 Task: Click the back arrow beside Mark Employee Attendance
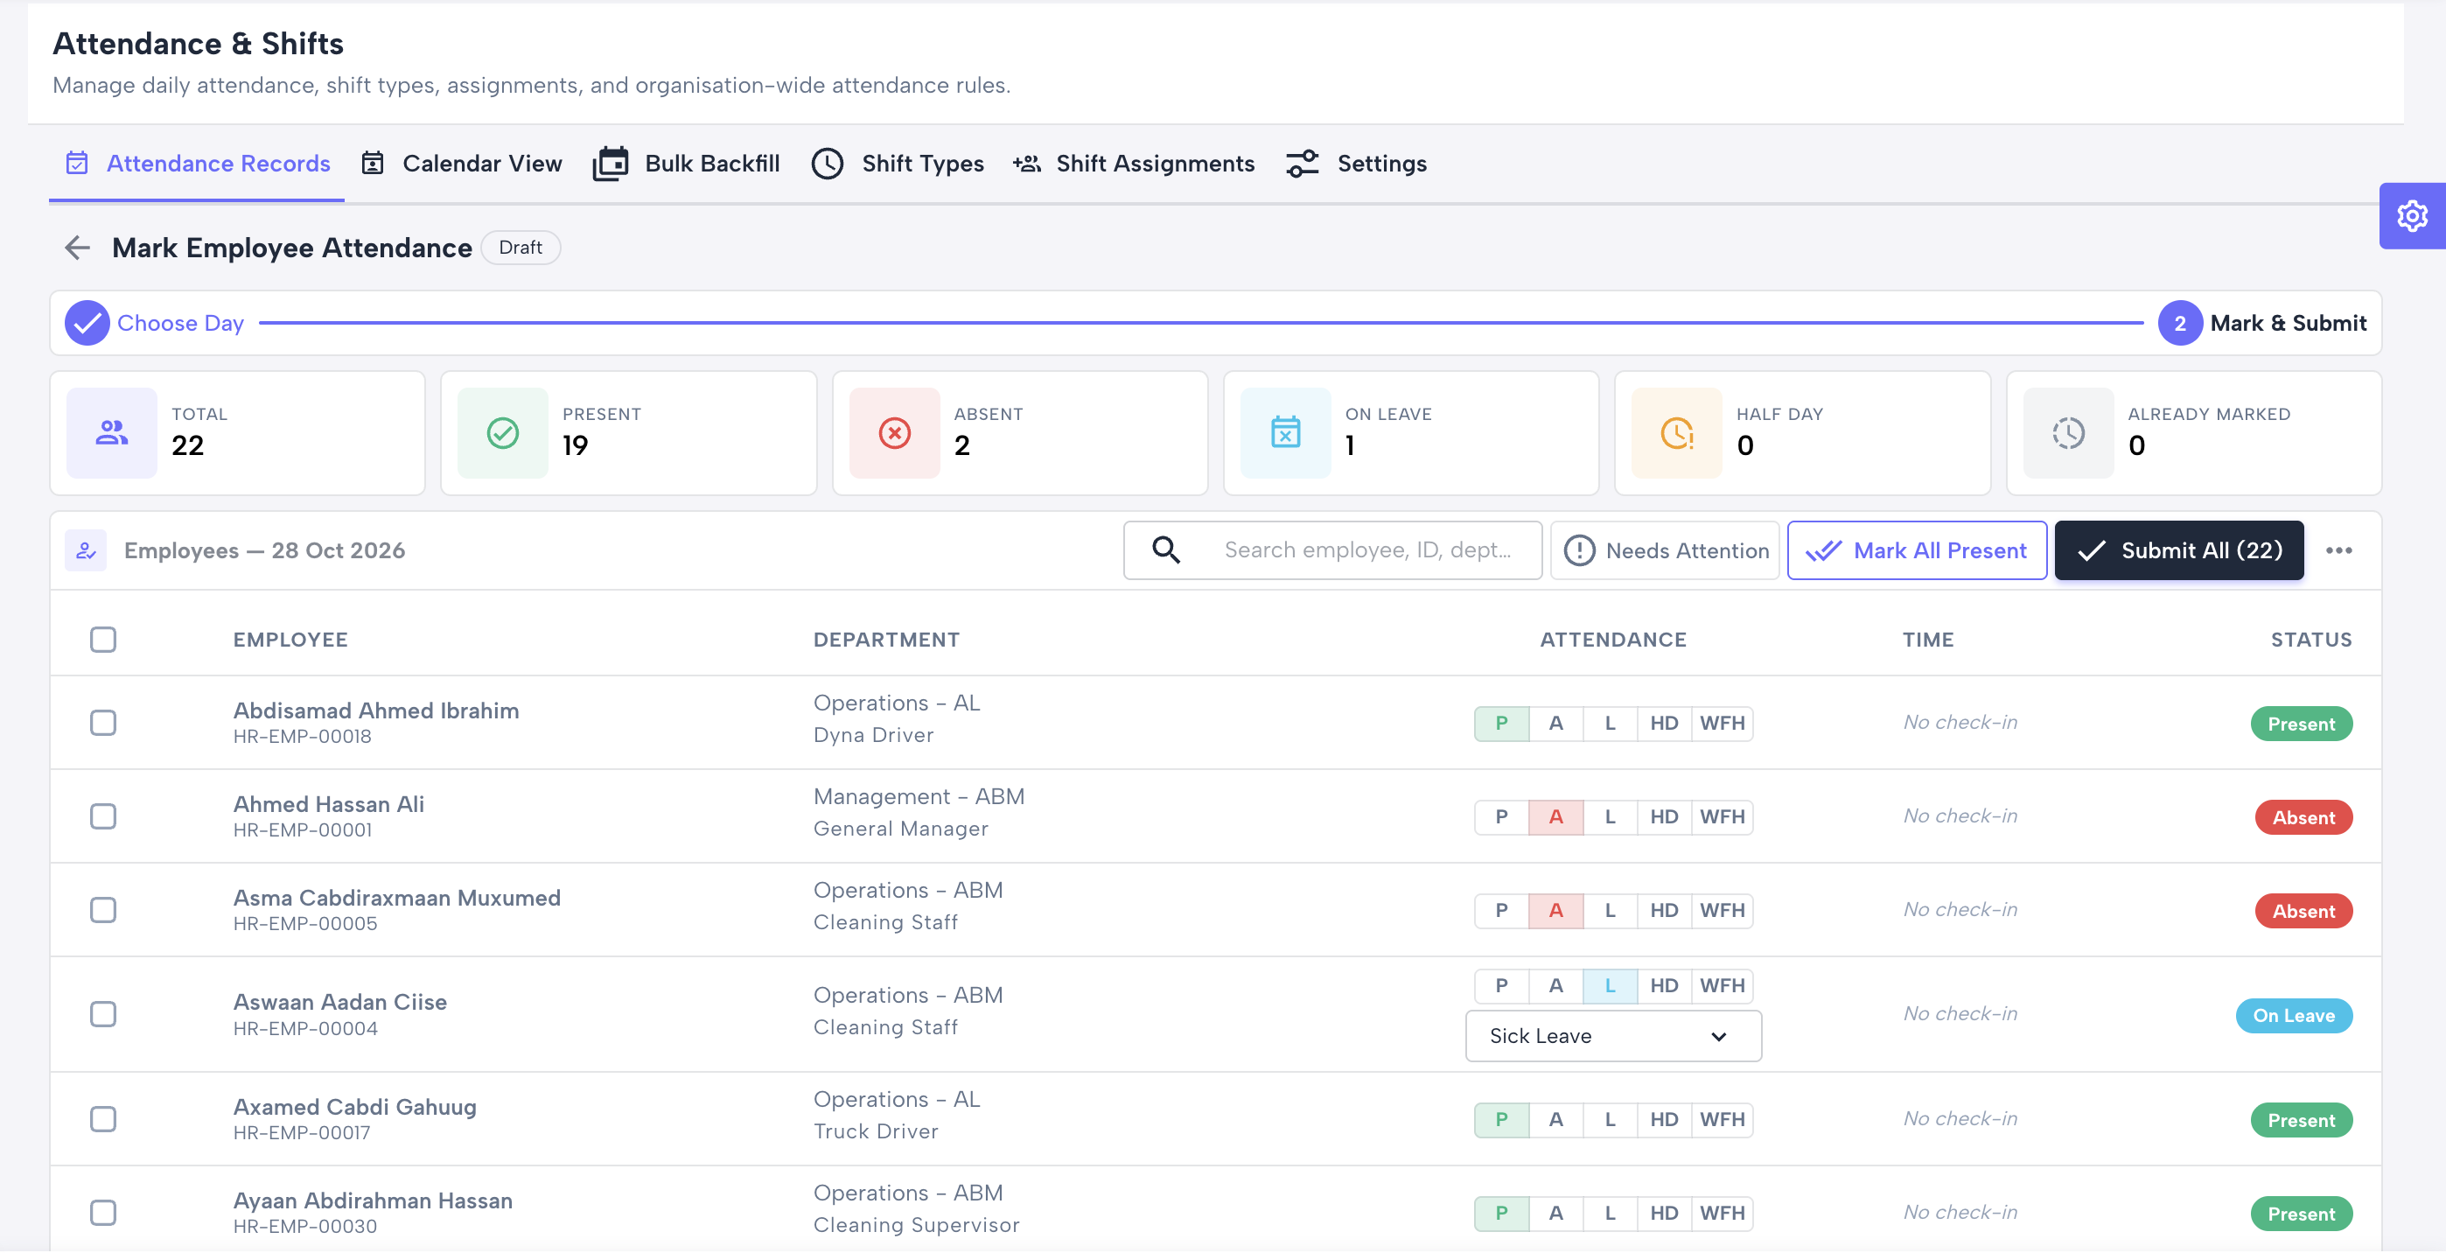(77, 248)
